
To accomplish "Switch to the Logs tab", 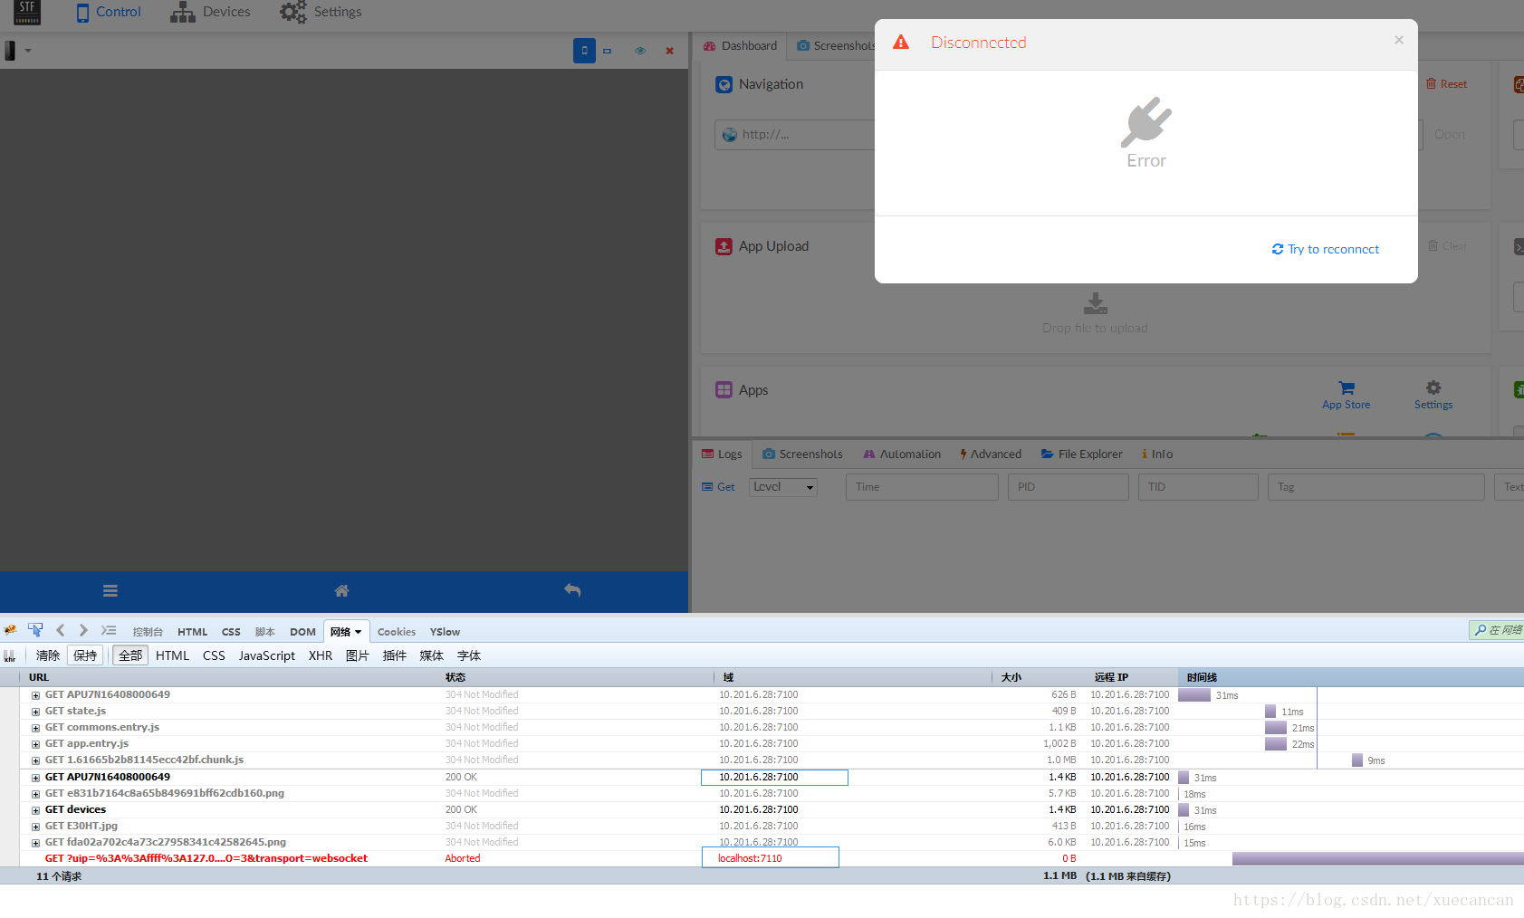I will [722, 454].
